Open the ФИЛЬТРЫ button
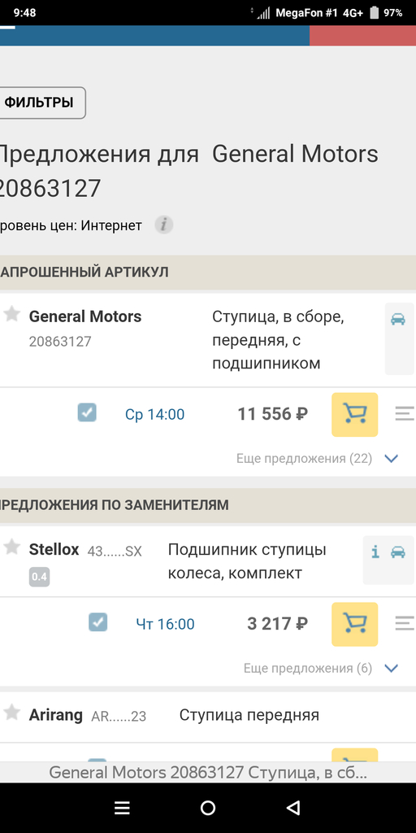 tap(42, 103)
